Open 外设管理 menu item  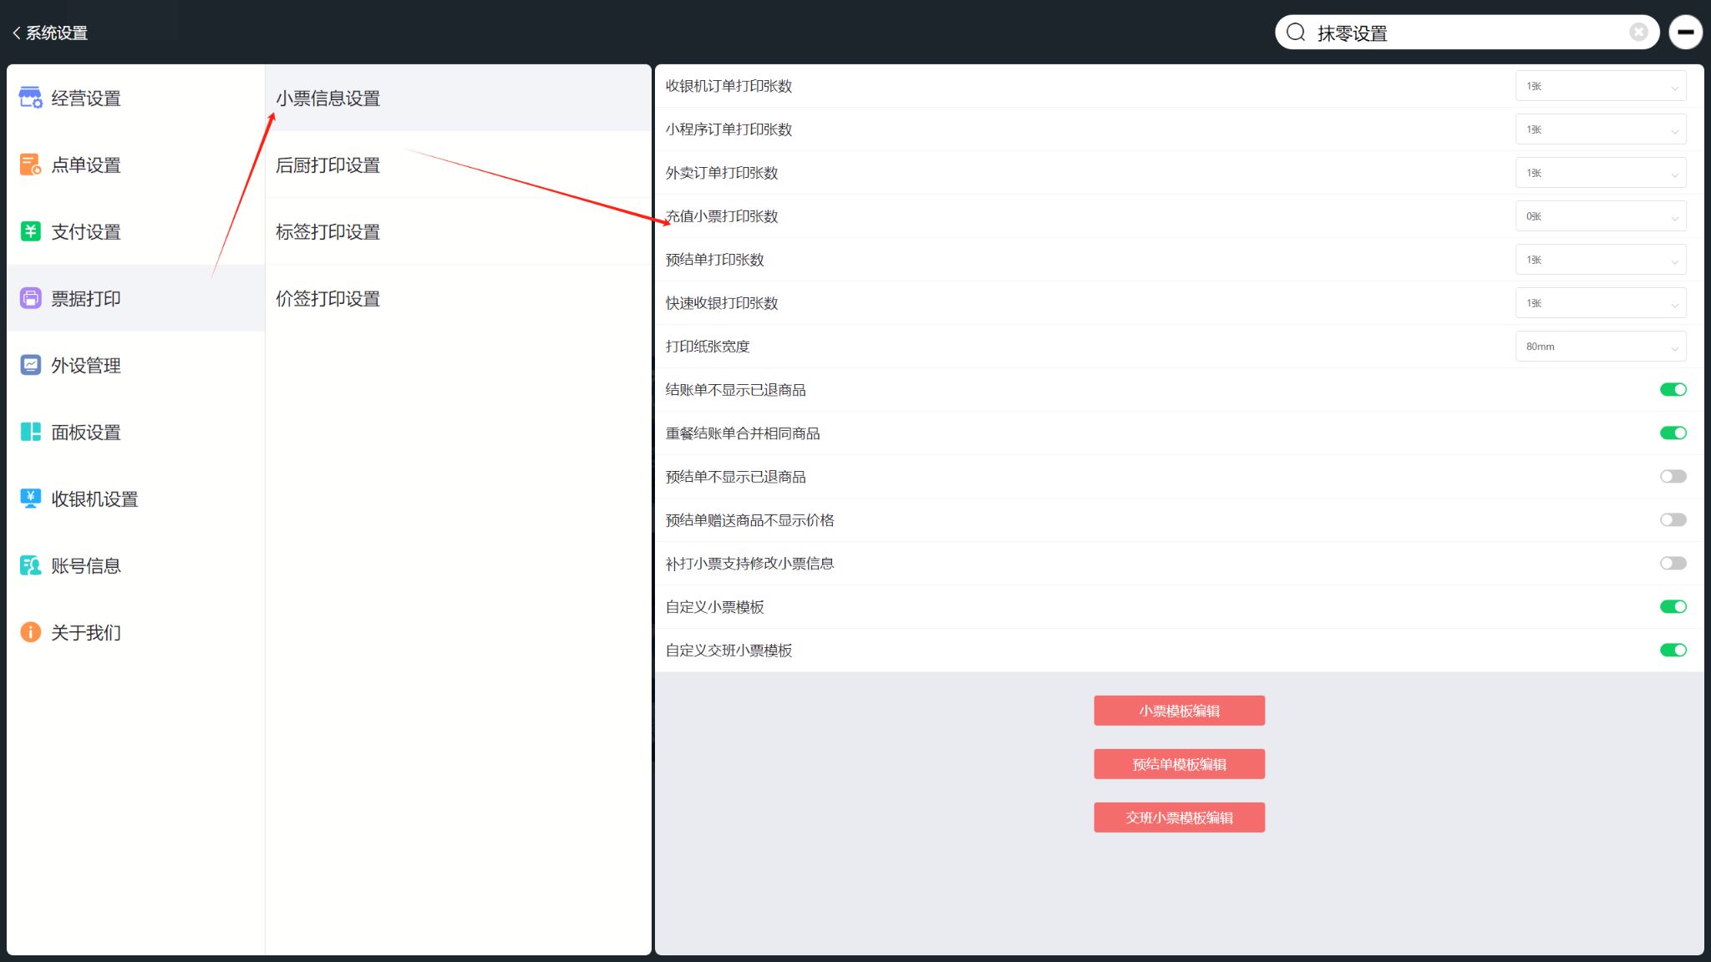pos(135,365)
